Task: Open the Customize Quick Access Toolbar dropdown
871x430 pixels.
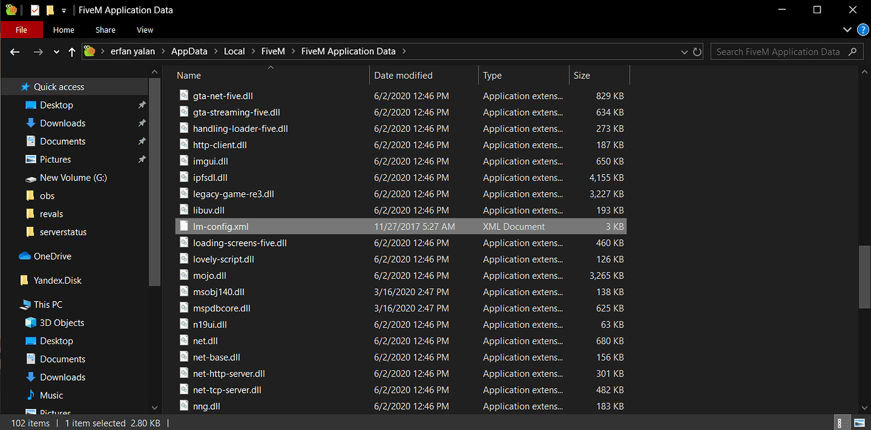Action: click(63, 10)
